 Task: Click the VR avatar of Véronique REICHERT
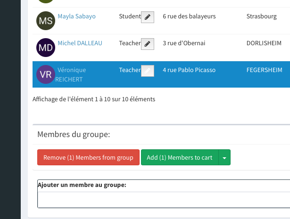pos(46,74)
